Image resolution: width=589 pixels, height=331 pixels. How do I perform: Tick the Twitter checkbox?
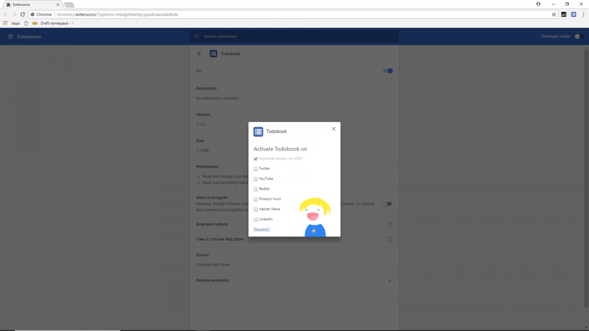pyautogui.click(x=256, y=169)
